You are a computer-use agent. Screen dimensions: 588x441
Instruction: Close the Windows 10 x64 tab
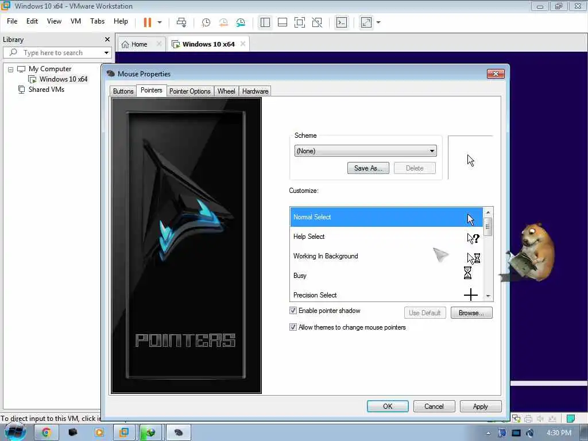click(x=243, y=44)
